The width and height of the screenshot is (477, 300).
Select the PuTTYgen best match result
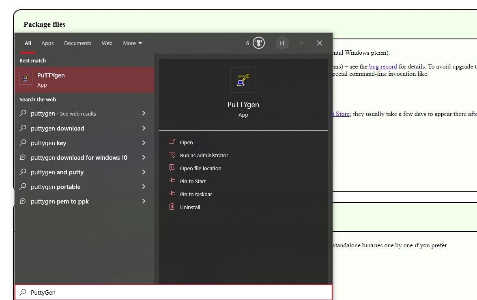(x=84, y=80)
